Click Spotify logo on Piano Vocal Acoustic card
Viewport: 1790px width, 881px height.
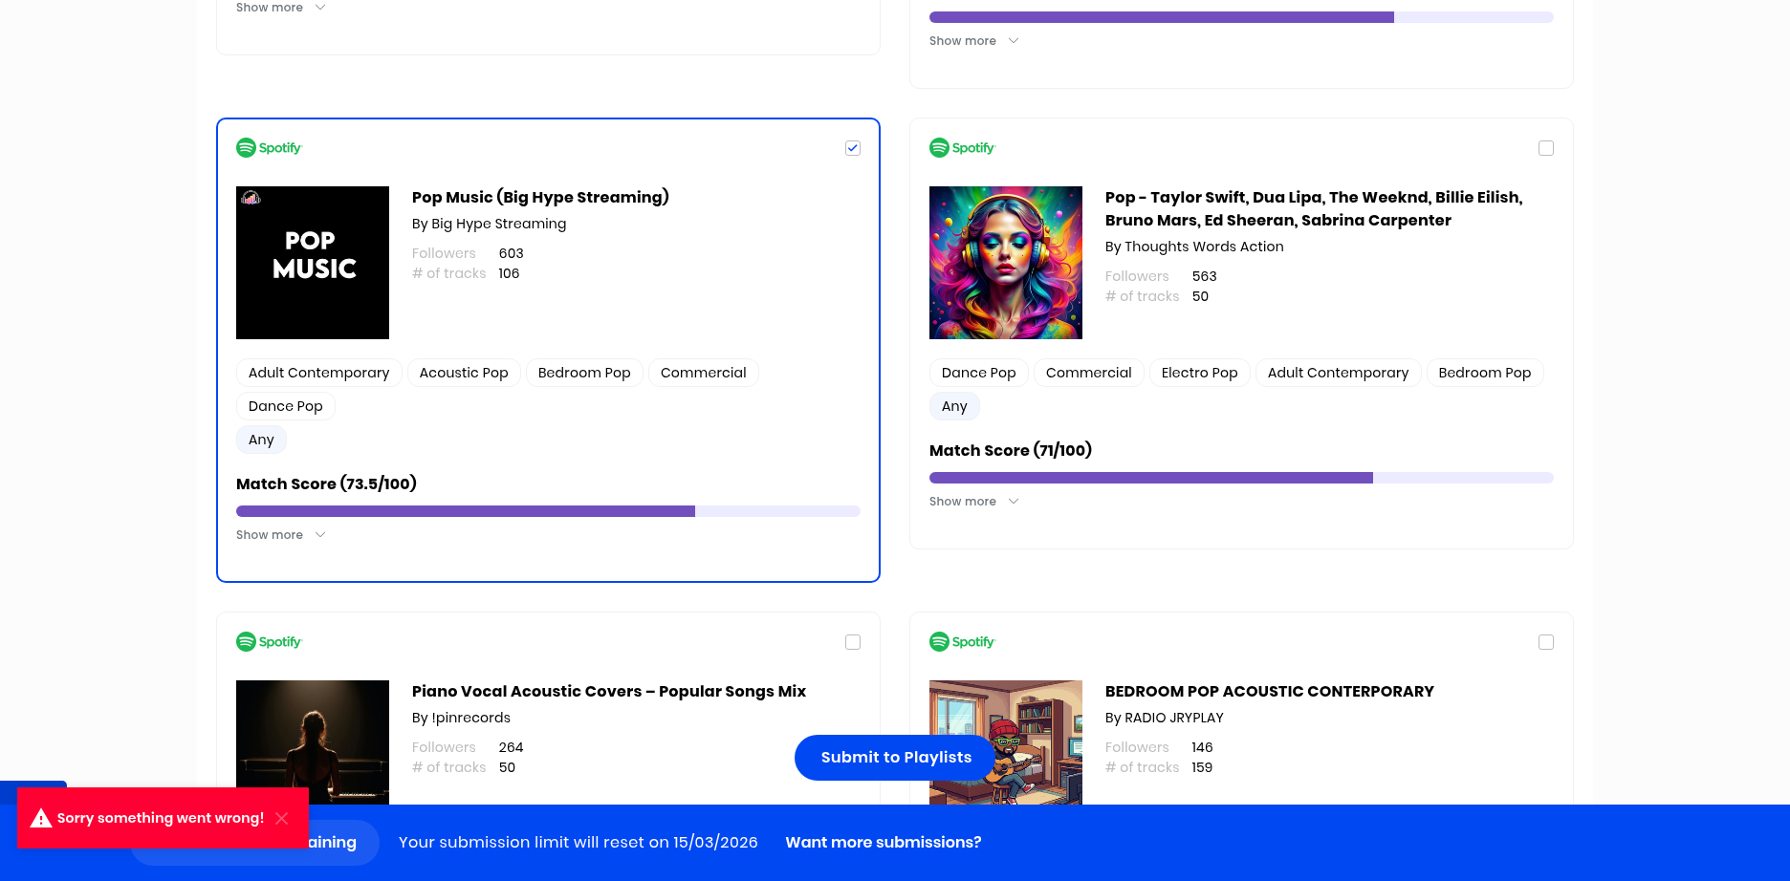[269, 642]
